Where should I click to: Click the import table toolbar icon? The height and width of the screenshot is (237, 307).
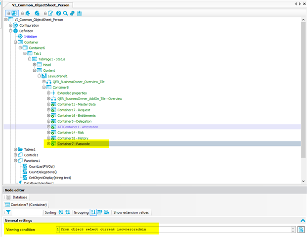coord(79,13)
